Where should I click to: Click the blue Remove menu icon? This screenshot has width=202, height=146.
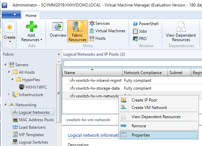click(123, 126)
